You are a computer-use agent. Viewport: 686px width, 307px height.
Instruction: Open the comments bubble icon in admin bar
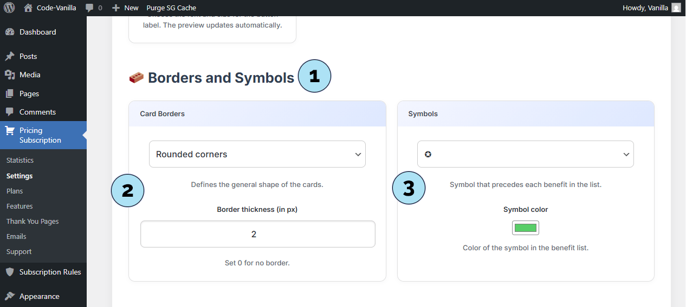pyautogui.click(x=90, y=8)
